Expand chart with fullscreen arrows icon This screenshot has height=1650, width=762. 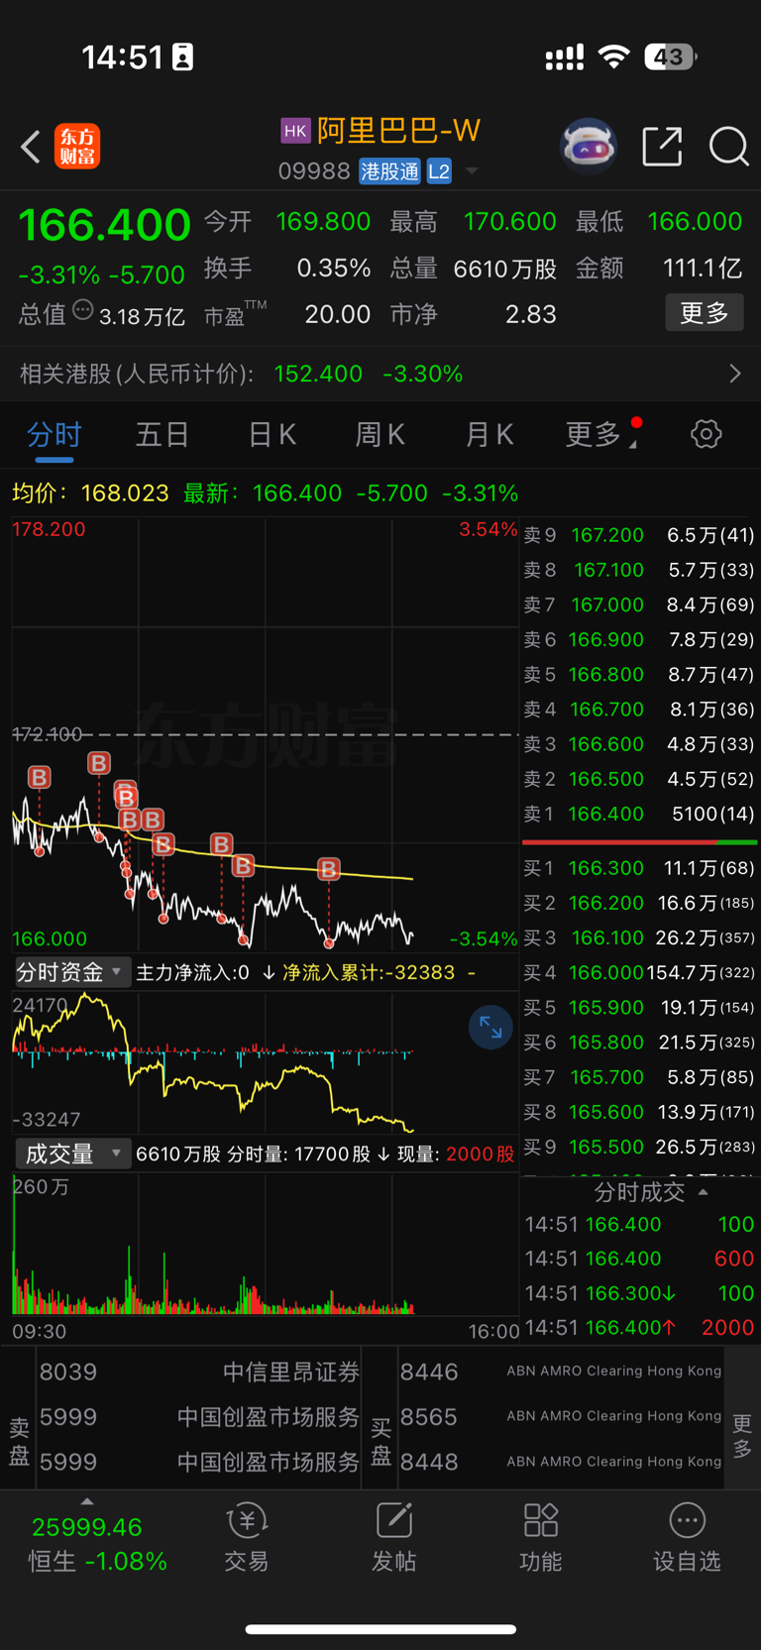490,1028
